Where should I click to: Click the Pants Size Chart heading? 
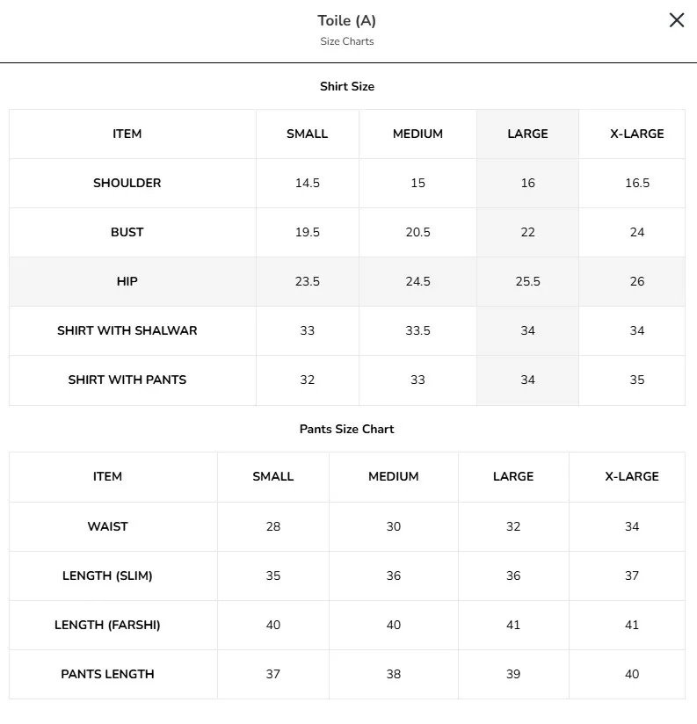click(347, 429)
